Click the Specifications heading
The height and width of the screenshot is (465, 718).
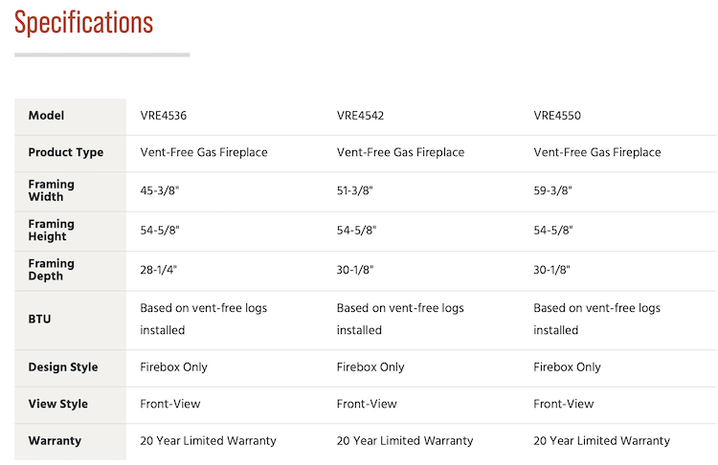point(83,22)
